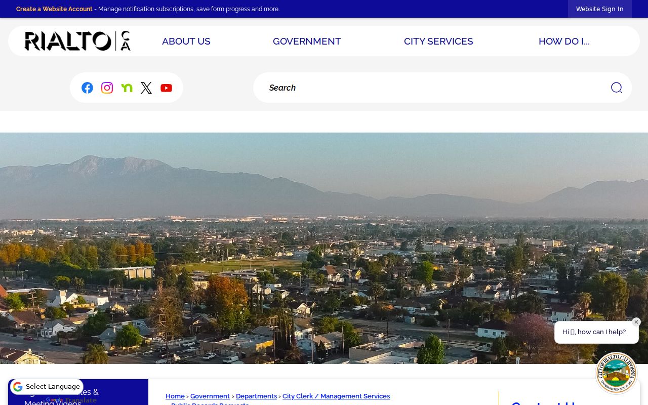
Task: Open the Select Language dropdown
Action: click(47, 387)
